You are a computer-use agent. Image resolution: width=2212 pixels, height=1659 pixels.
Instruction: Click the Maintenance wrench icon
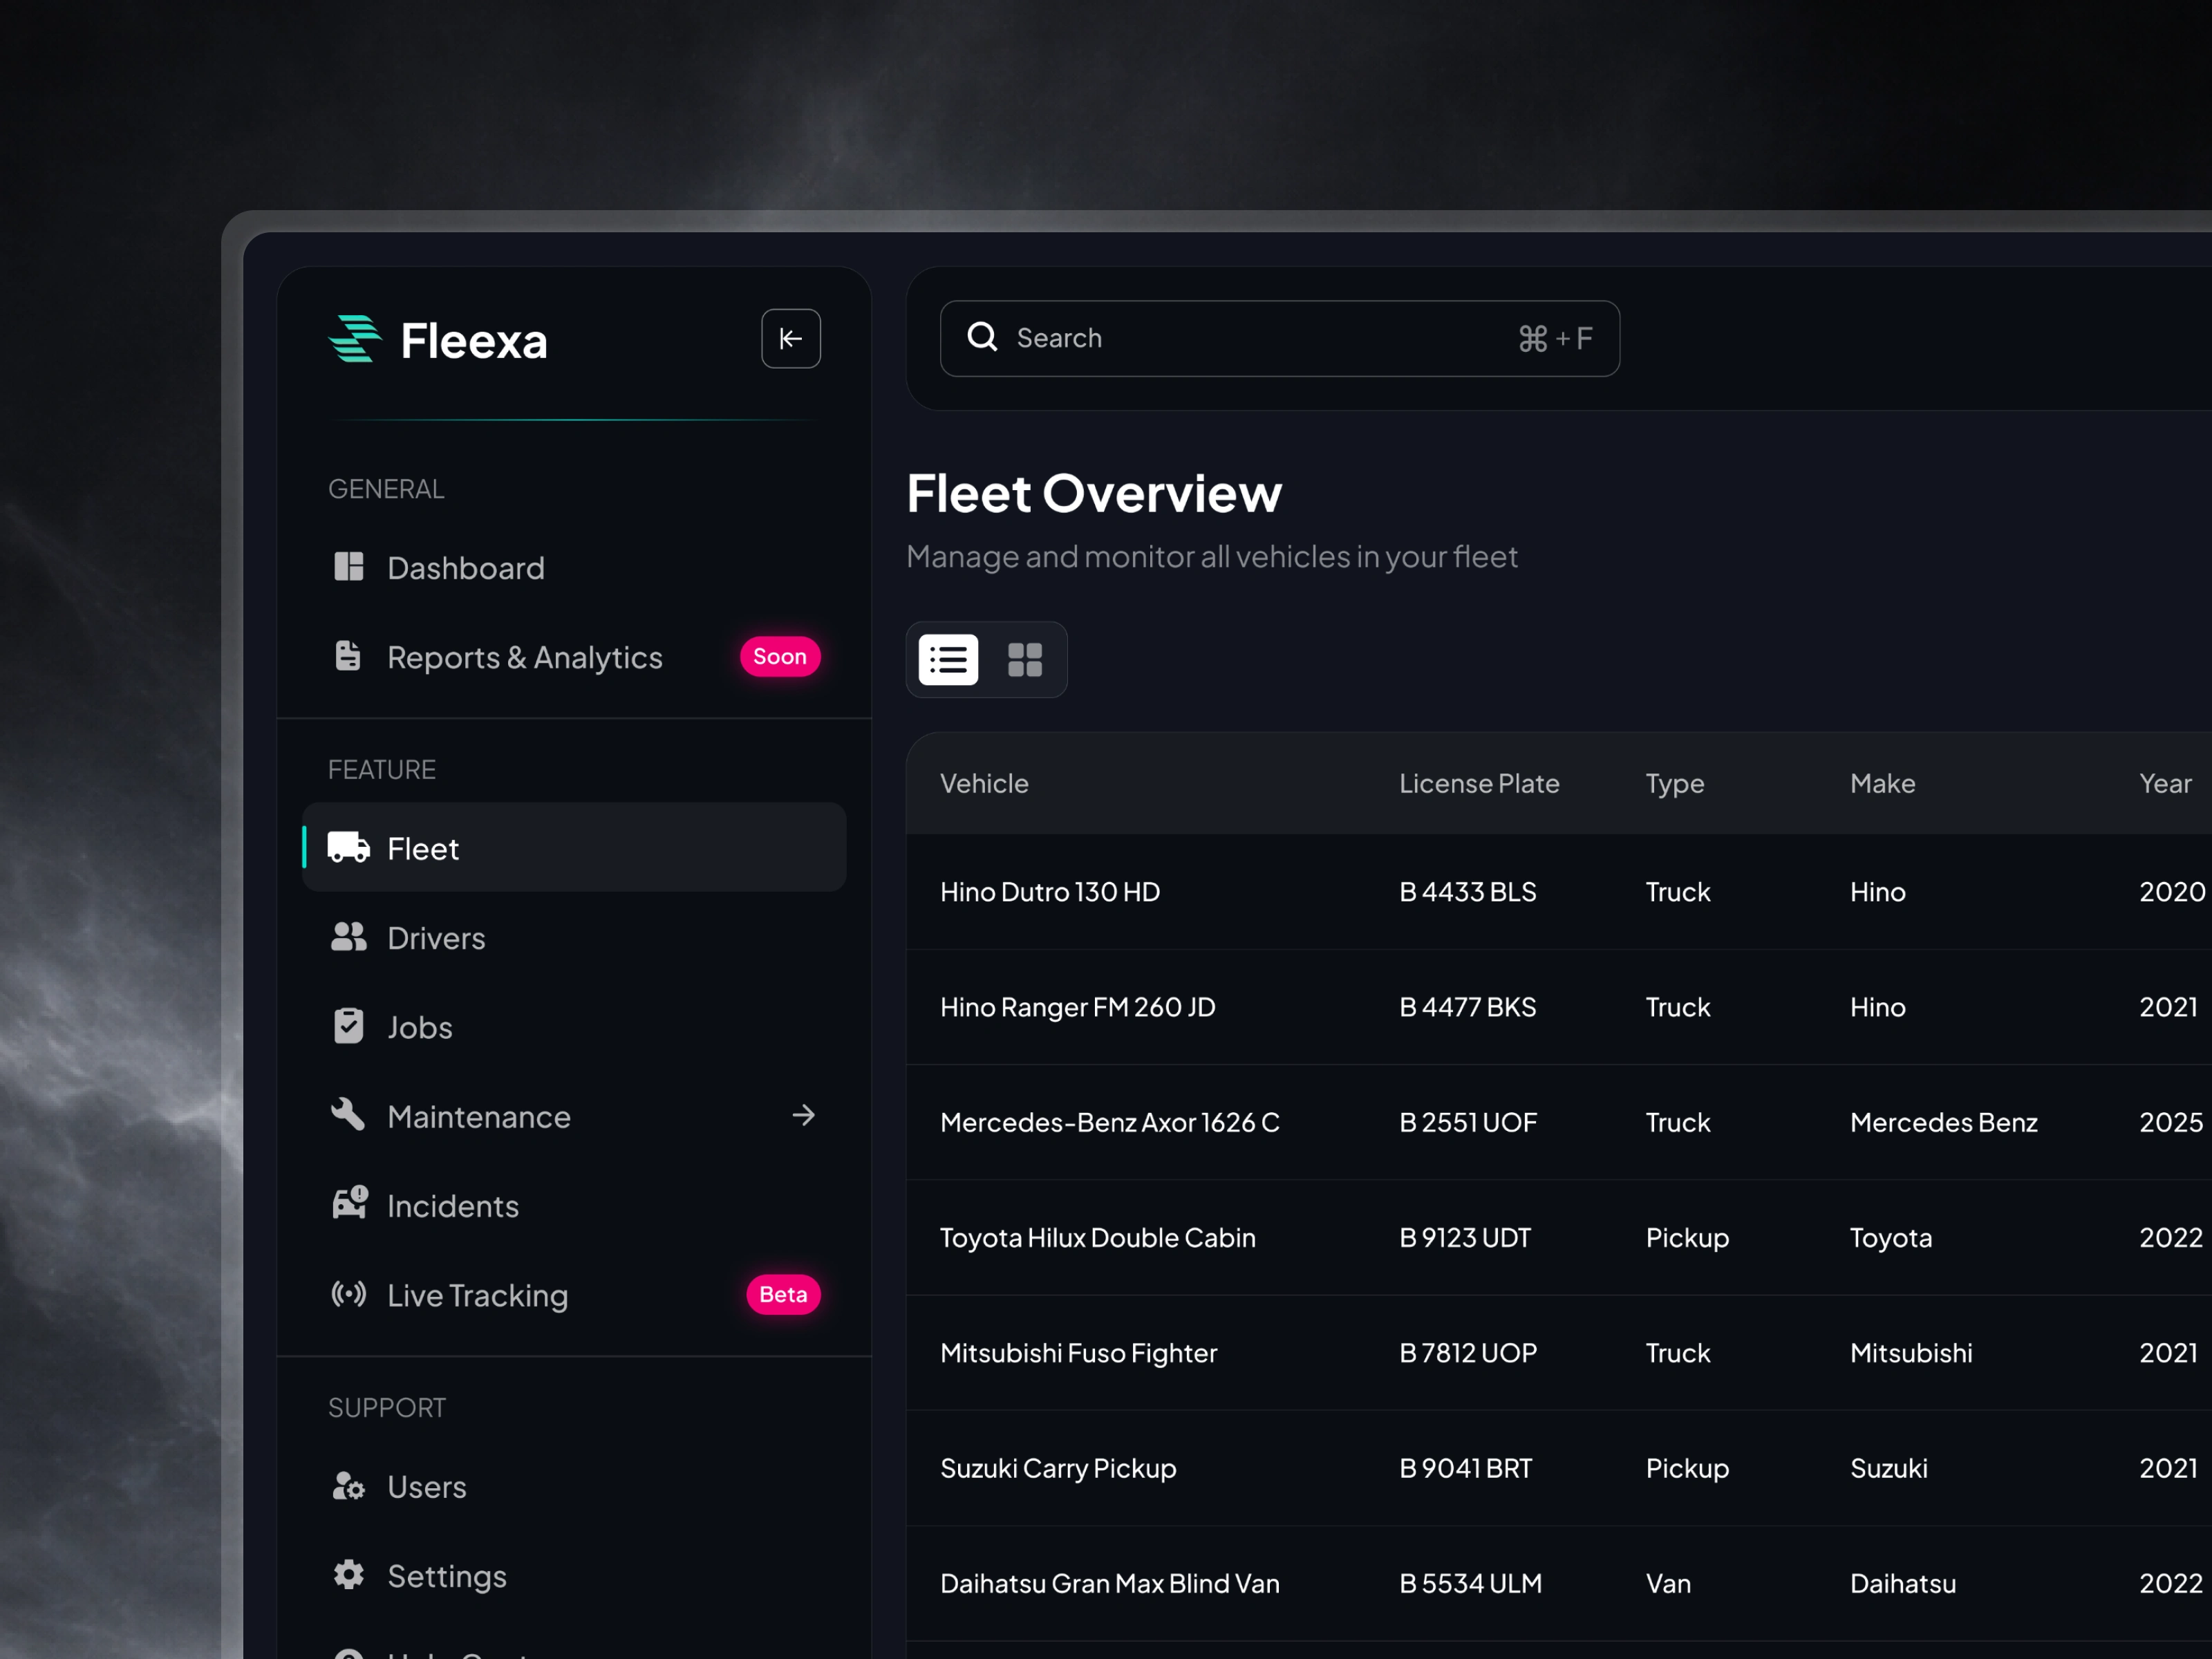point(348,1114)
